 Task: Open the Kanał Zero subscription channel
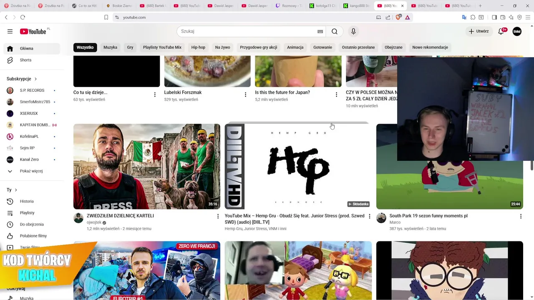tap(32, 160)
